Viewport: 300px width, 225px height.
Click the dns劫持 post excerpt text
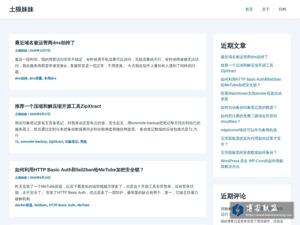[107, 66]
